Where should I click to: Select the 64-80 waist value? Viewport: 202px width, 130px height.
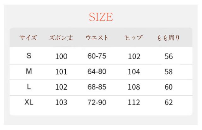[x=97, y=71]
